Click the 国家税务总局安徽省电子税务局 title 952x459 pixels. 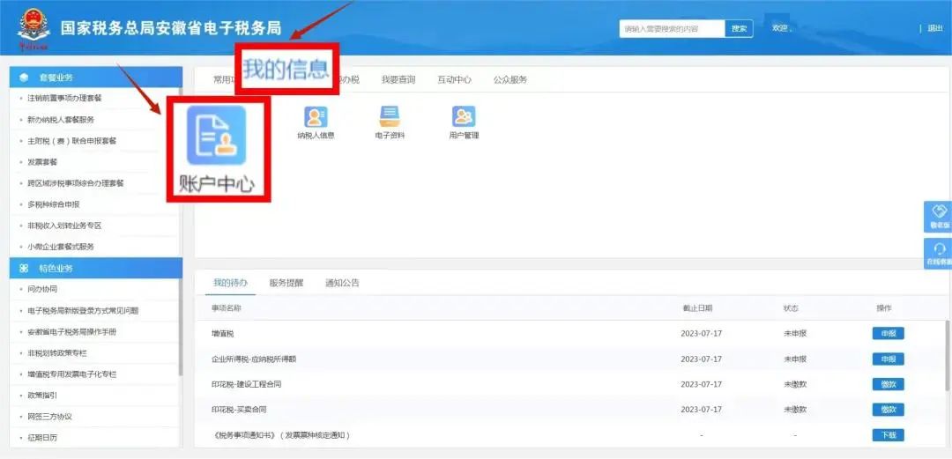[x=171, y=28]
